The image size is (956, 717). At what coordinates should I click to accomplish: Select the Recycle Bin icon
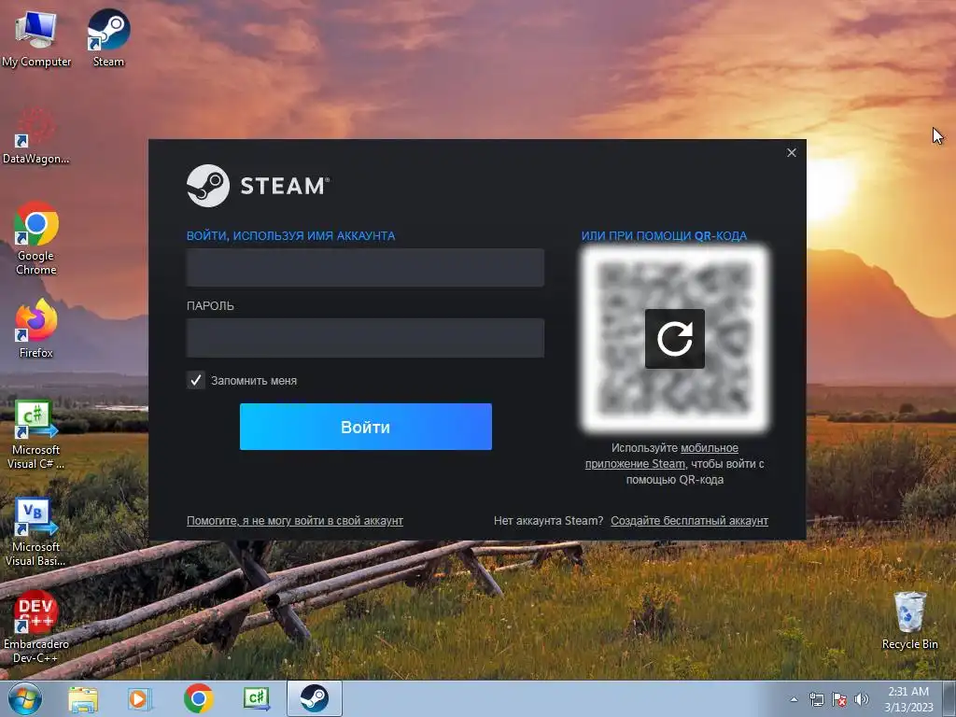(x=909, y=621)
